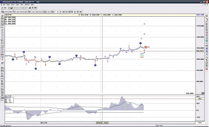Click the OSC 2.2 oscillator readout box
209x127 pixels.
point(9,100)
